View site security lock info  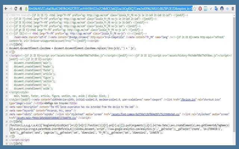pyautogui.click(x=26, y=9)
